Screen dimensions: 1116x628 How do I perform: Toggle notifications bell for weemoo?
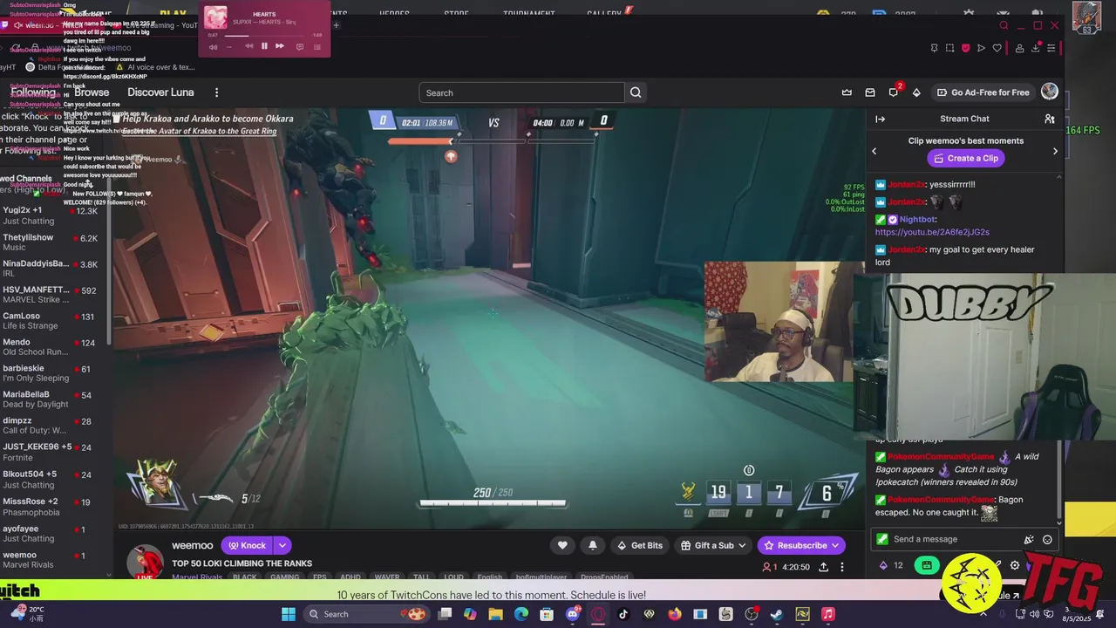pyautogui.click(x=593, y=545)
